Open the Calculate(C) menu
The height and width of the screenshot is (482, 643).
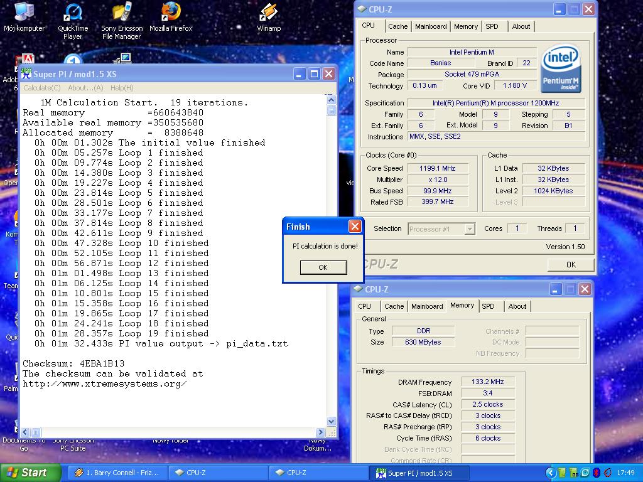[41, 88]
